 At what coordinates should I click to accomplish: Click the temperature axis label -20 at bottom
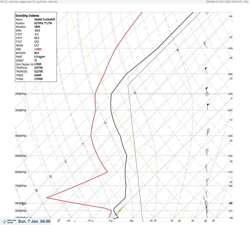pos(68,221)
